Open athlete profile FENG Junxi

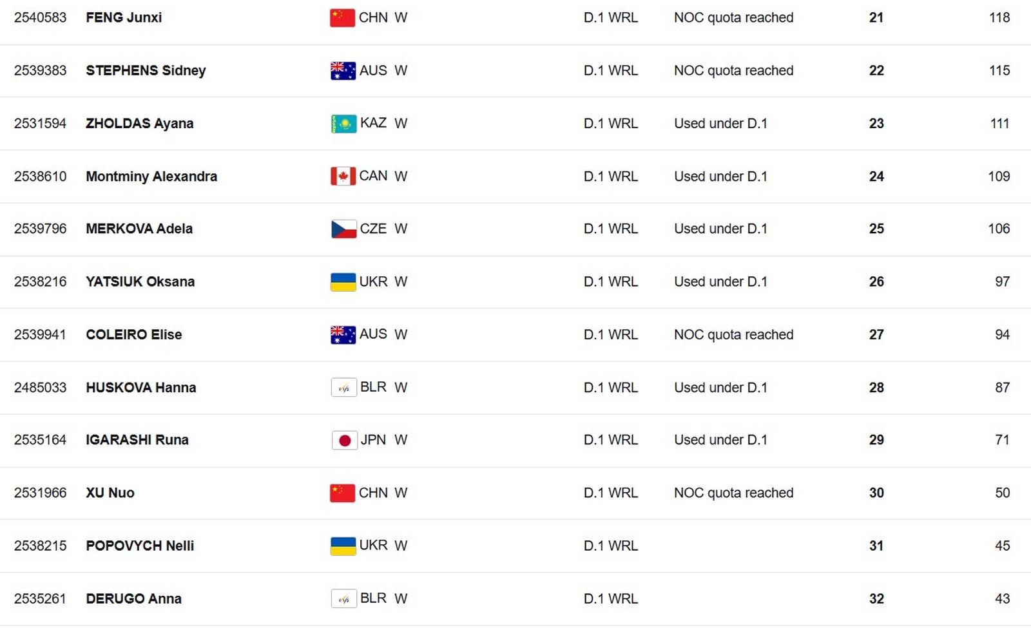tap(124, 17)
